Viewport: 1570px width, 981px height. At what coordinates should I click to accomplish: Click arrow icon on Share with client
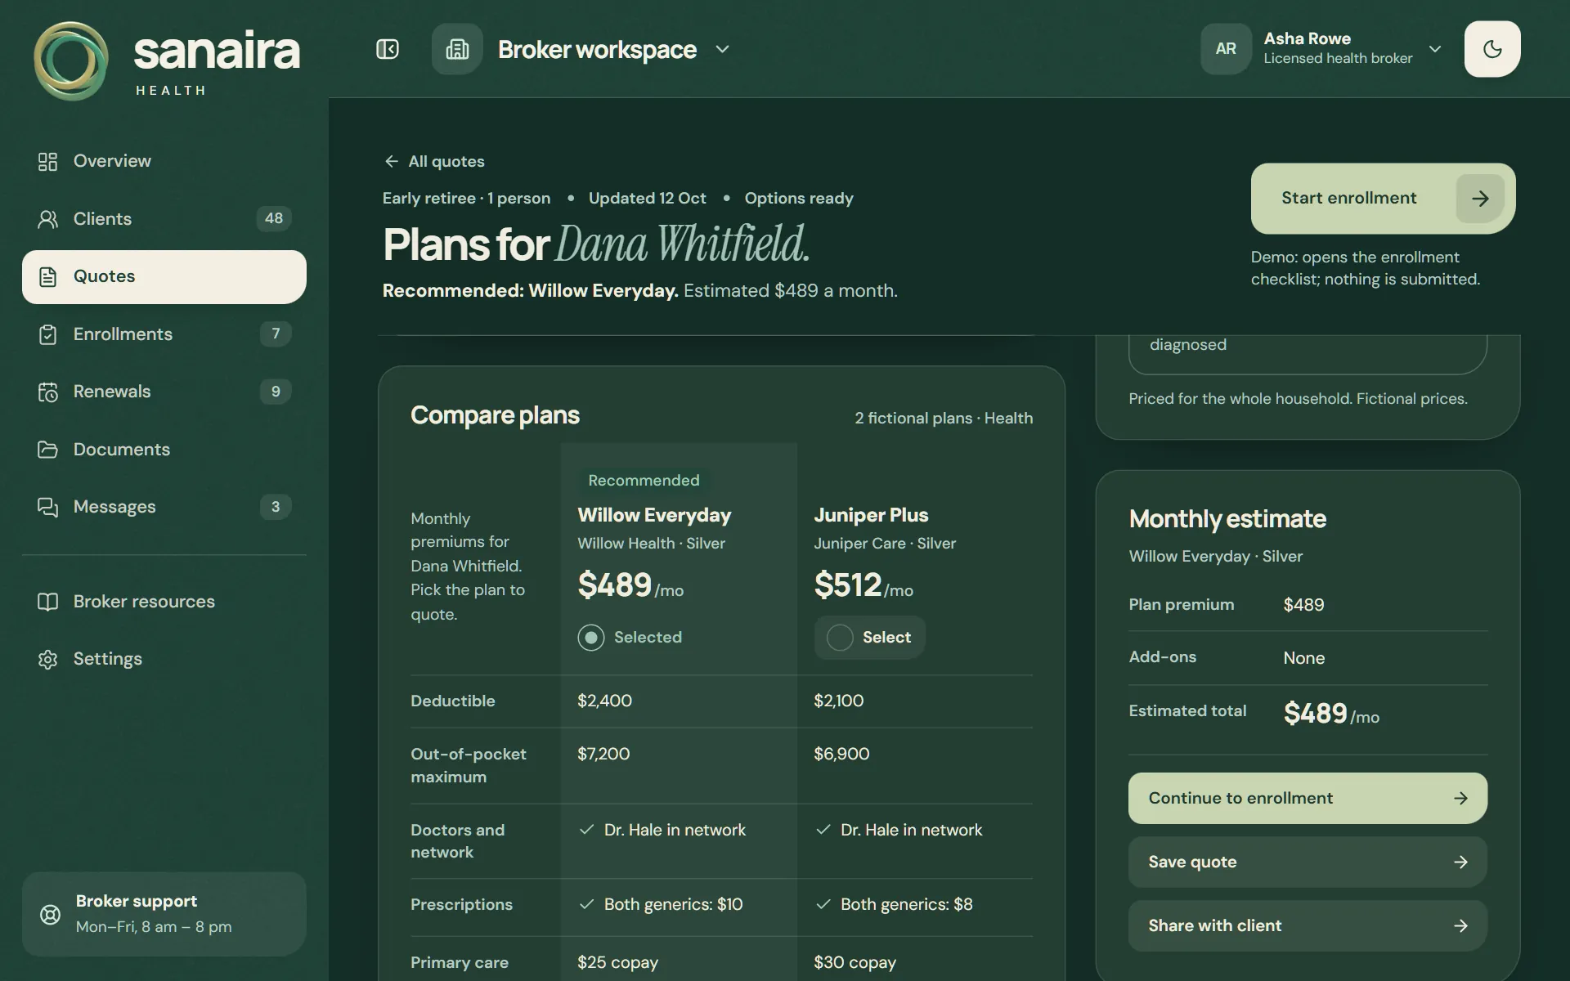(x=1461, y=925)
